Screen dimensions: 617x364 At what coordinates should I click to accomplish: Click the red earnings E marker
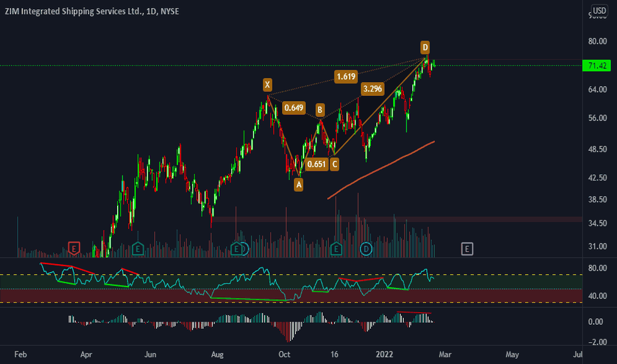click(x=73, y=248)
